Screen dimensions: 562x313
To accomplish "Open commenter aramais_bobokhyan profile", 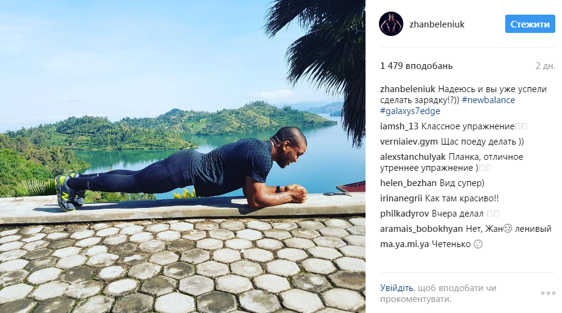I will click(422, 229).
